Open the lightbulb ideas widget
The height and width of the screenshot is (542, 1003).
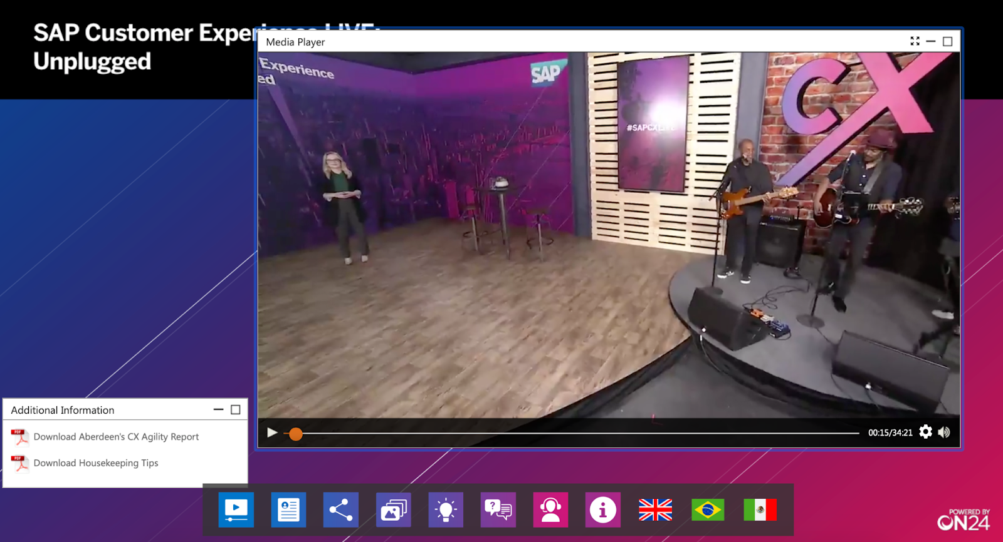446,509
